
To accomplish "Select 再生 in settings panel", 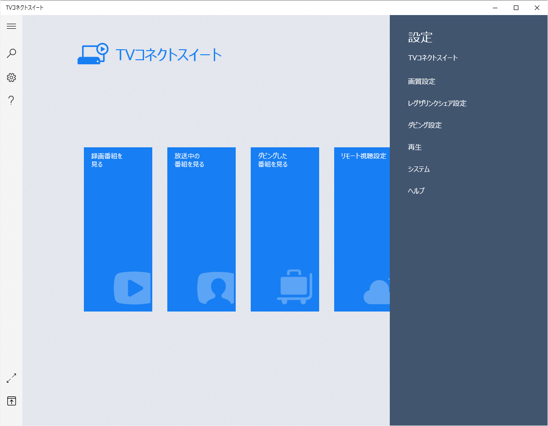I will (415, 147).
